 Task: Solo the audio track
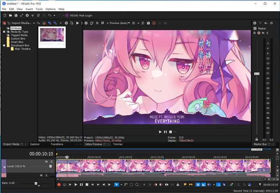pyautogui.click(x=46, y=176)
